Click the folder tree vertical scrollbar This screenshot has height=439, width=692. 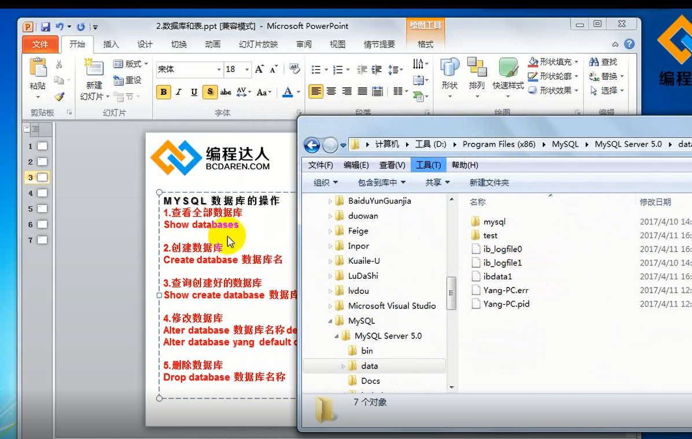click(451, 293)
